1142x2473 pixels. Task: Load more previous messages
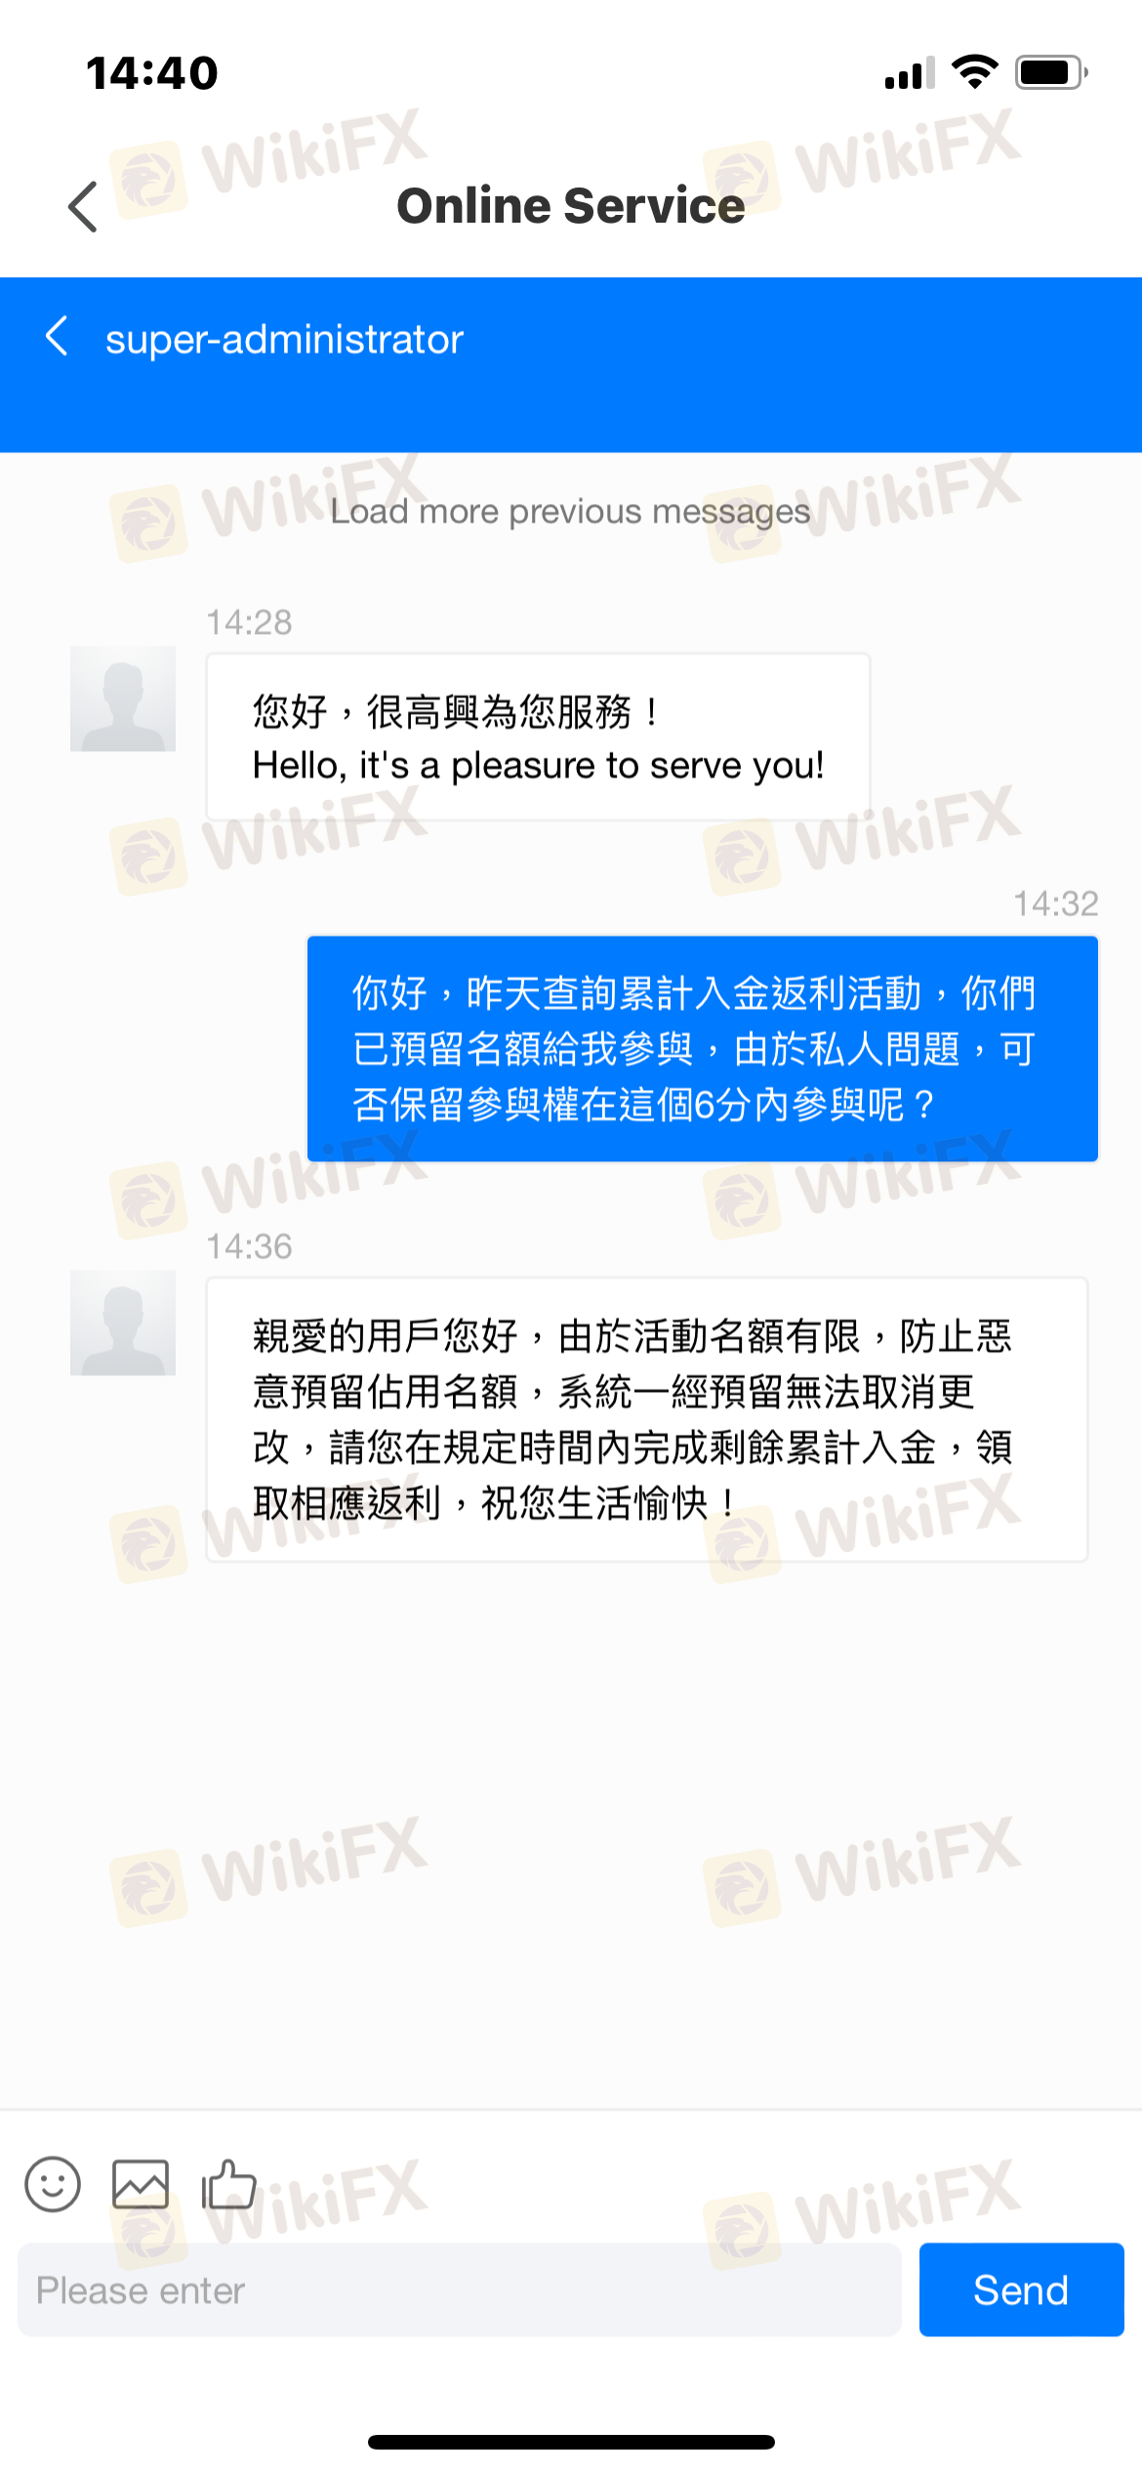pyautogui.click(x=570, y=511)
